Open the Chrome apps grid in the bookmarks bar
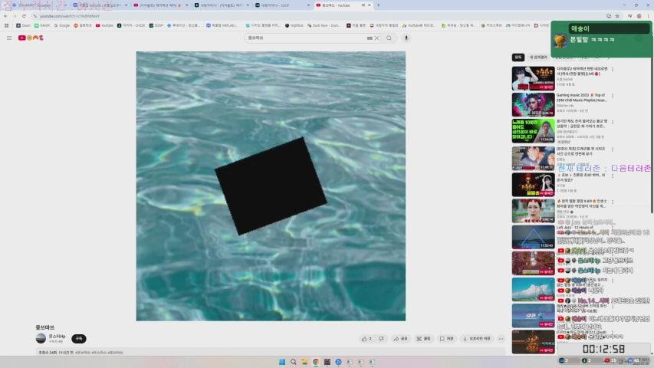This screenshot has width=654, height=368. coord(7,25)
